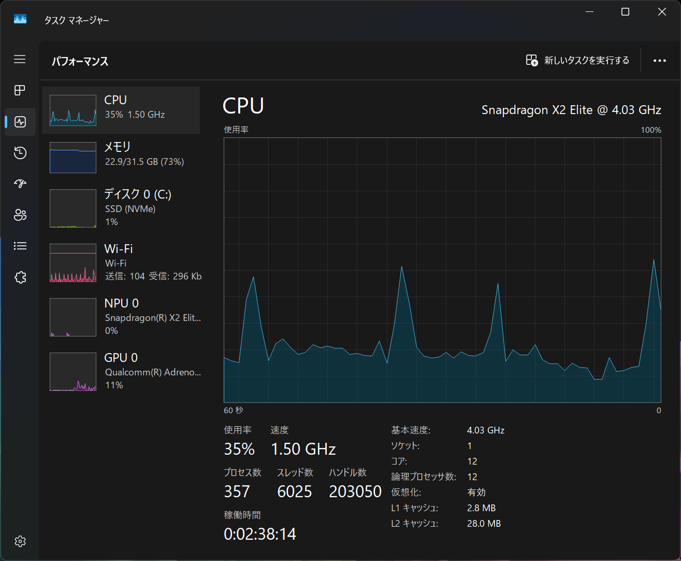Select the Performance page icon in sidebar
681x561 pixels.
click(20, 122)
